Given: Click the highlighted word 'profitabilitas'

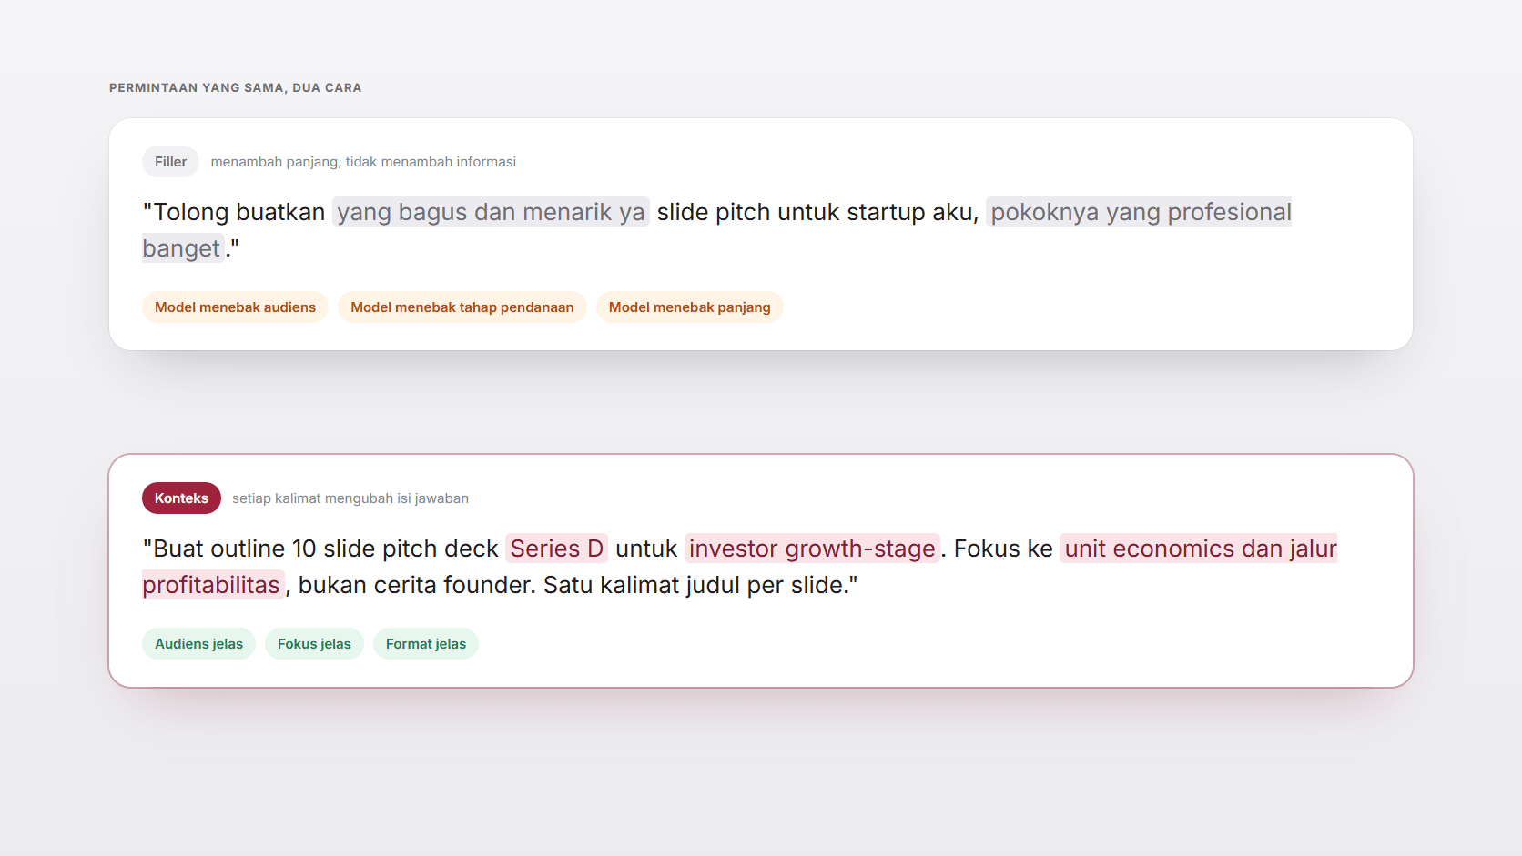Looking at the screenshot, I should click(x=213, y=585).
